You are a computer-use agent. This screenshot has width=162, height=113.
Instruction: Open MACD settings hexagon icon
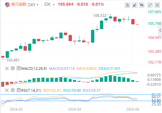13,68
